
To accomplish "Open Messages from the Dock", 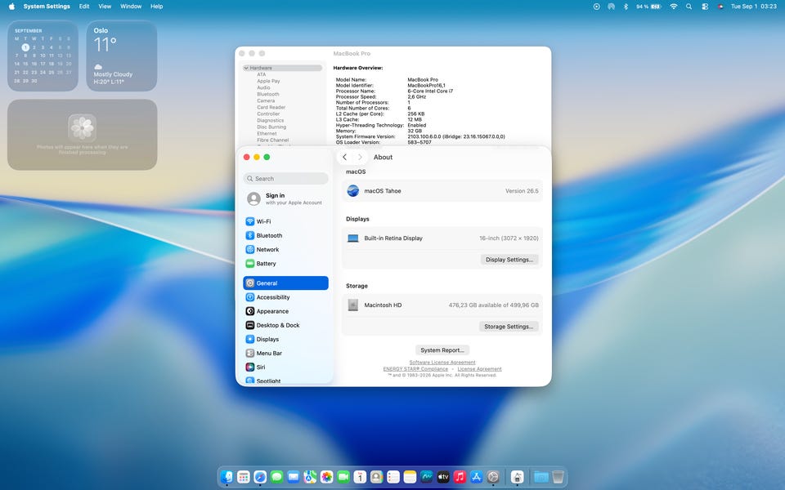I will point(277,476).
